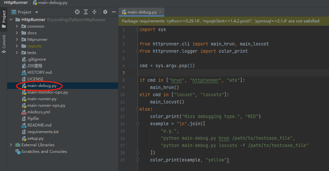Viewport: 329px width, 171px height.
Task: Select LICENSE file in tree
Action: pyautogui.click(x=35, y=79)
